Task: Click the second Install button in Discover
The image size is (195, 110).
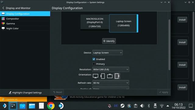Action: tap(182, 42)
